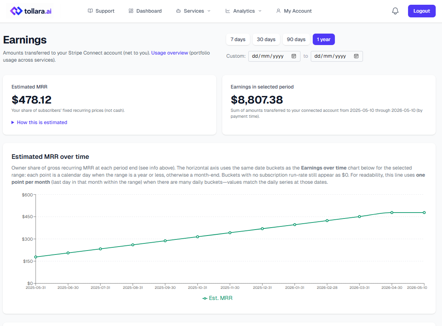Click the 2026-02-28 chart data point
Screen dimensions: 442x326
tap(327, 220)
